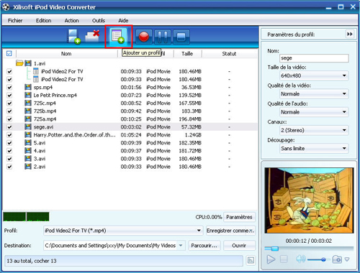This screenshot has height=273, width=360.
Task: Uncheck the 2.avi checkbox
Action: [9, 167]
